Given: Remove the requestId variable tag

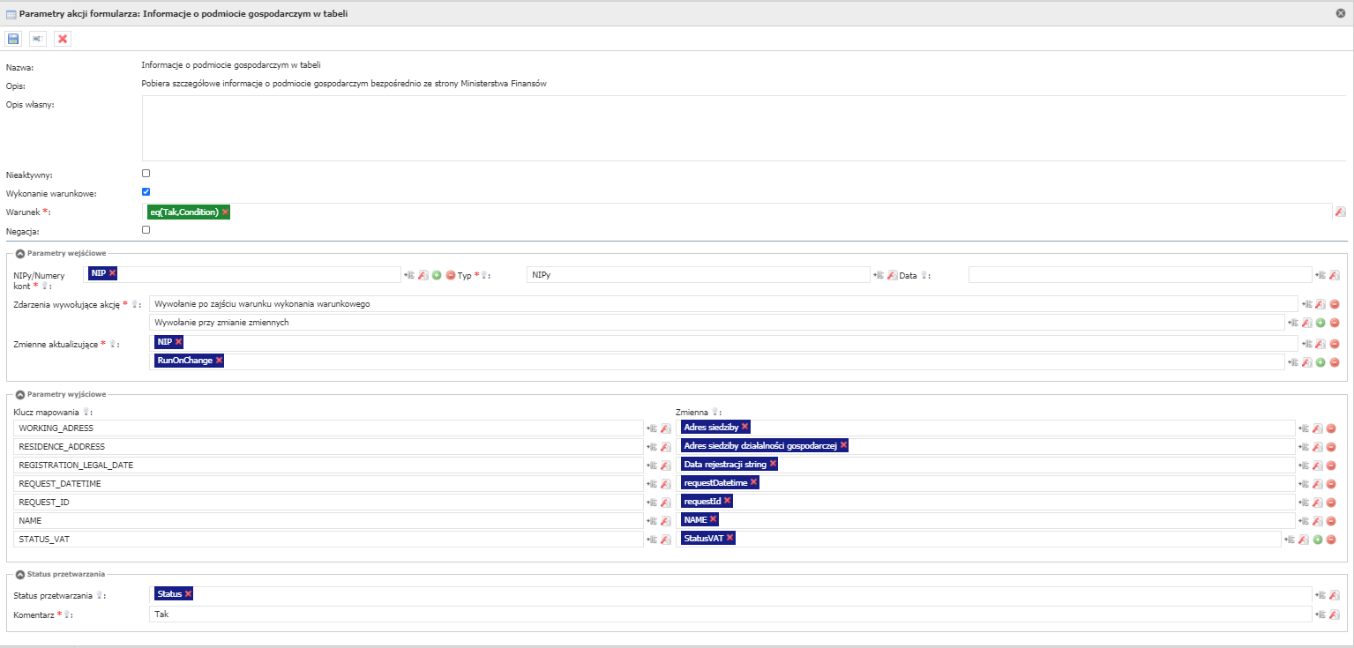Looking at the screenshot, I should pos(727,501).
